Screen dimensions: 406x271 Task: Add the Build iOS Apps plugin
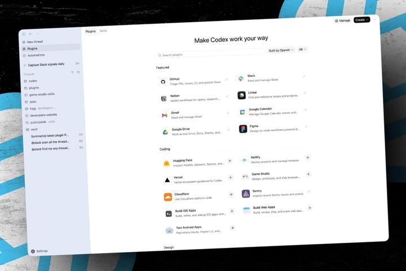pyautogui.click(x=232, y=211)
